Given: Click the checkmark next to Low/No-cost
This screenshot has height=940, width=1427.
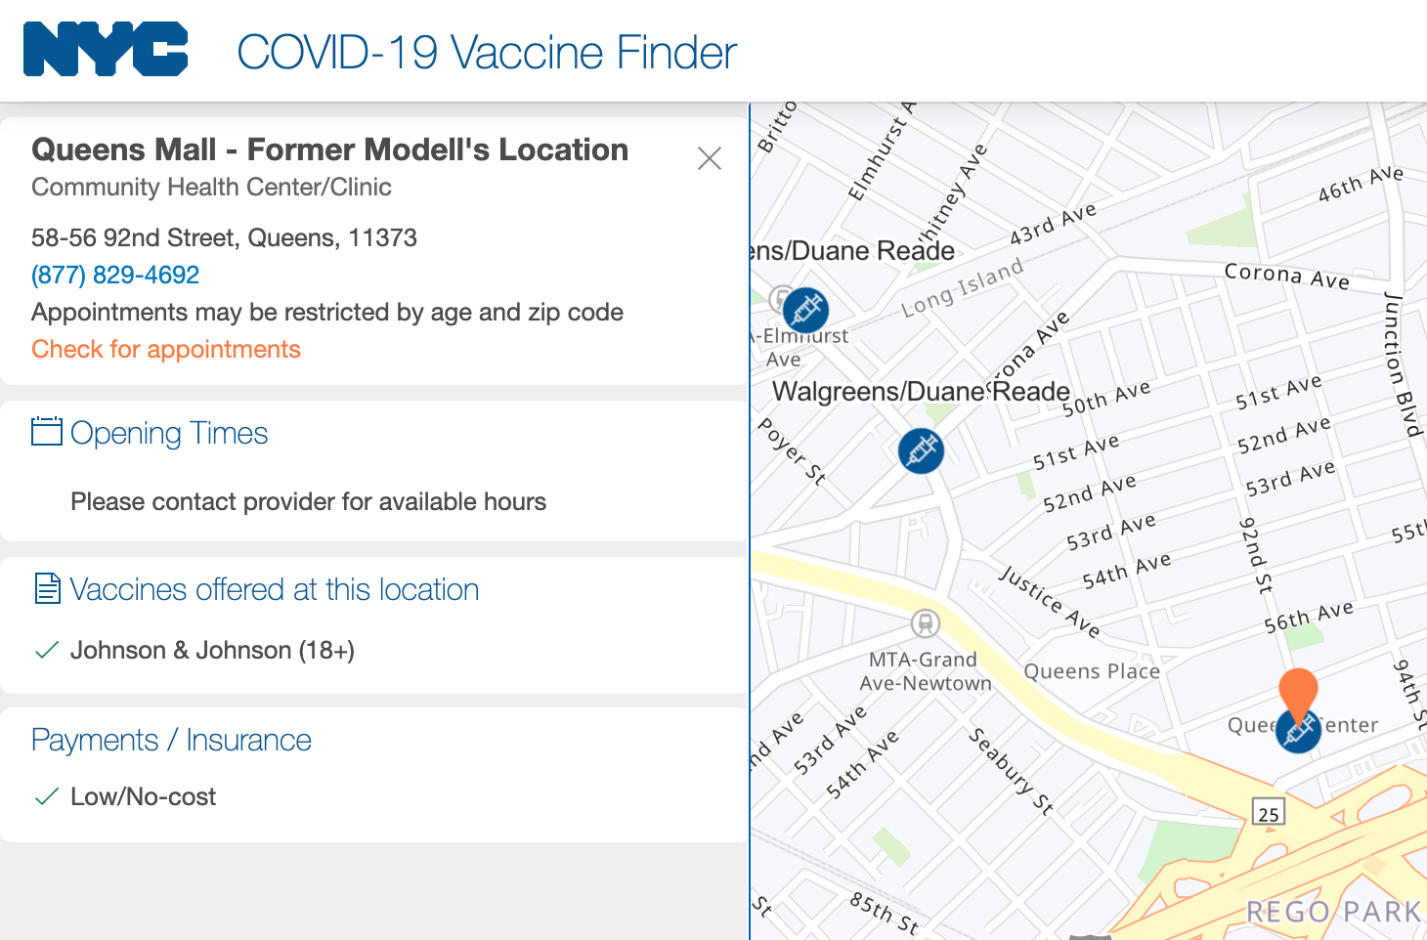Looking at the screenshot, I should click(45, 795).
